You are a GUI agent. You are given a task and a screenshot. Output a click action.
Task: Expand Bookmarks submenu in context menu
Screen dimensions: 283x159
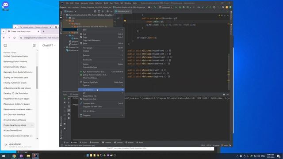(x=101, y=60)
